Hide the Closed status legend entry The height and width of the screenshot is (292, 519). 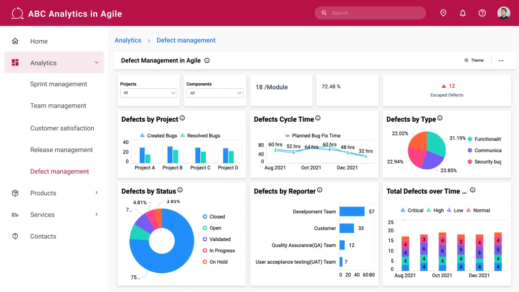click(215, 216)
